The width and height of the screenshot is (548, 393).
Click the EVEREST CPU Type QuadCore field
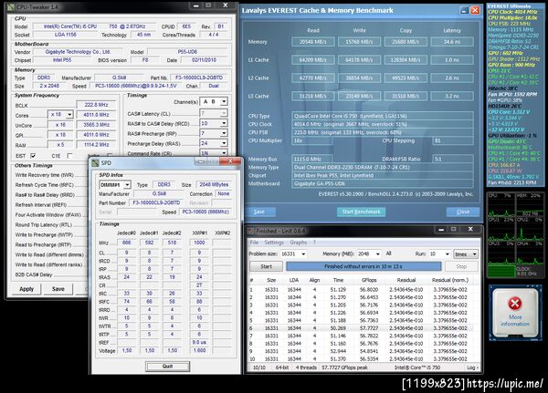383,116
